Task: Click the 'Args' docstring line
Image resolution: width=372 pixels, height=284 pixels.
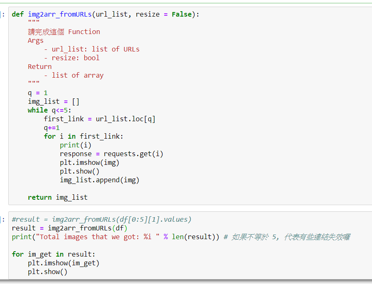Action: coord(36,41)
